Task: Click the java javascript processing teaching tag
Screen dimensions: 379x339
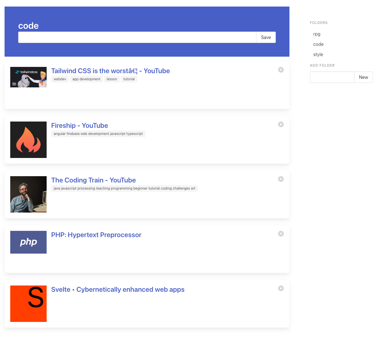Action: point(125,188)
